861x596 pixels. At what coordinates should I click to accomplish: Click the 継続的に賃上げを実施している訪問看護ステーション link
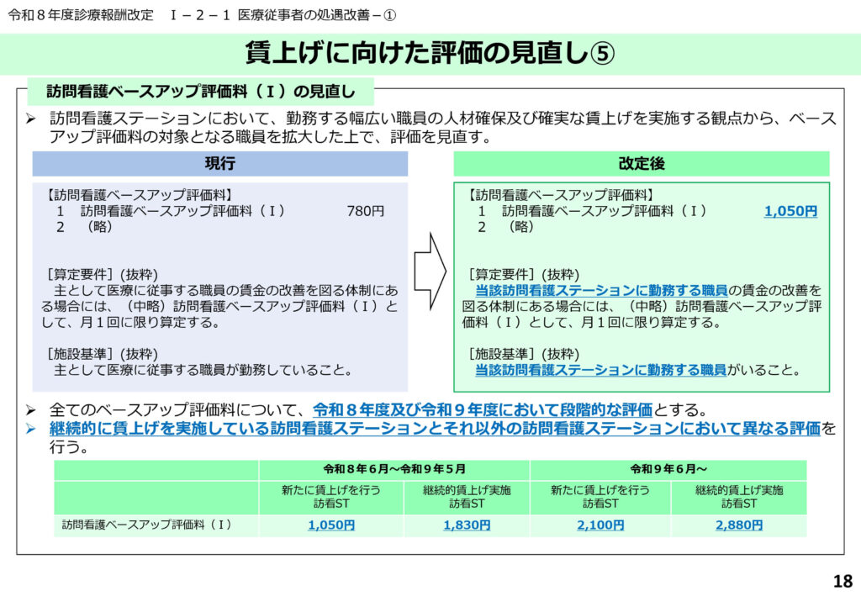click(434, 429)
